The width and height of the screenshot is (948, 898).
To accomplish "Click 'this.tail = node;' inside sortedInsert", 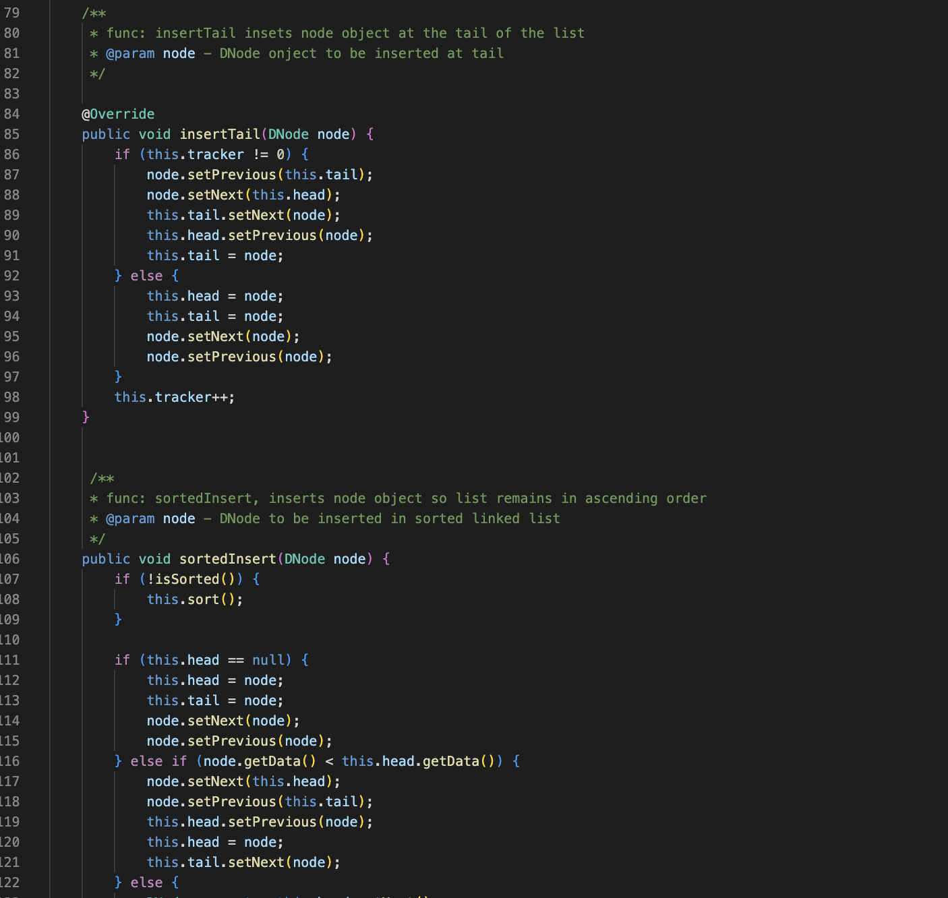I will pos(216,700).
